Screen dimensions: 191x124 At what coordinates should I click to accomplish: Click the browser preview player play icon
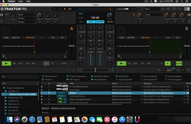[x=4, y=76]
